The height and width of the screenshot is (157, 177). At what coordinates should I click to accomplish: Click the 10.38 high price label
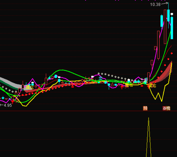pyautogui.click(x=155, y=5)
